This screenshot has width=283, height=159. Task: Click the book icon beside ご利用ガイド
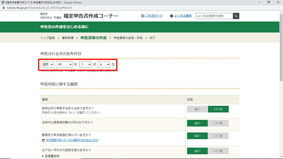142,16
